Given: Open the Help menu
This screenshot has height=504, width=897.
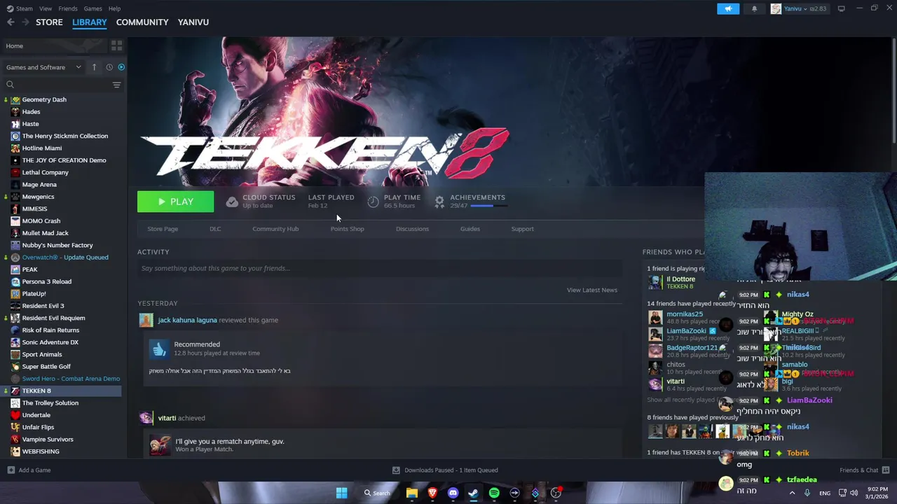Looking at the screenshot, I should pyautogui.click(x=114, y=8).
